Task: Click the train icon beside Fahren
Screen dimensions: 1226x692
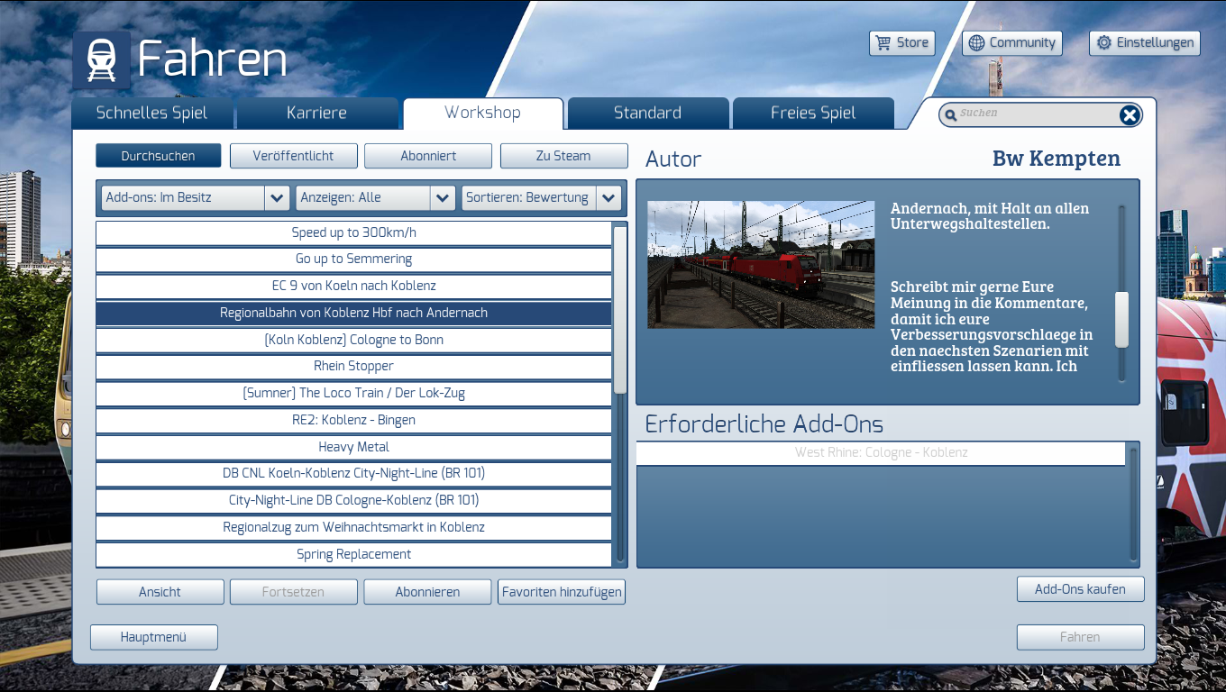Action: coord(102,60)
